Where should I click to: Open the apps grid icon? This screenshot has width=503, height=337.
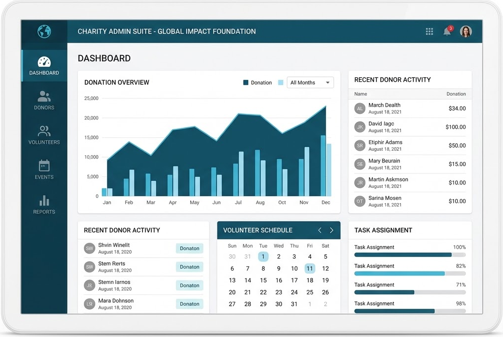429,31
